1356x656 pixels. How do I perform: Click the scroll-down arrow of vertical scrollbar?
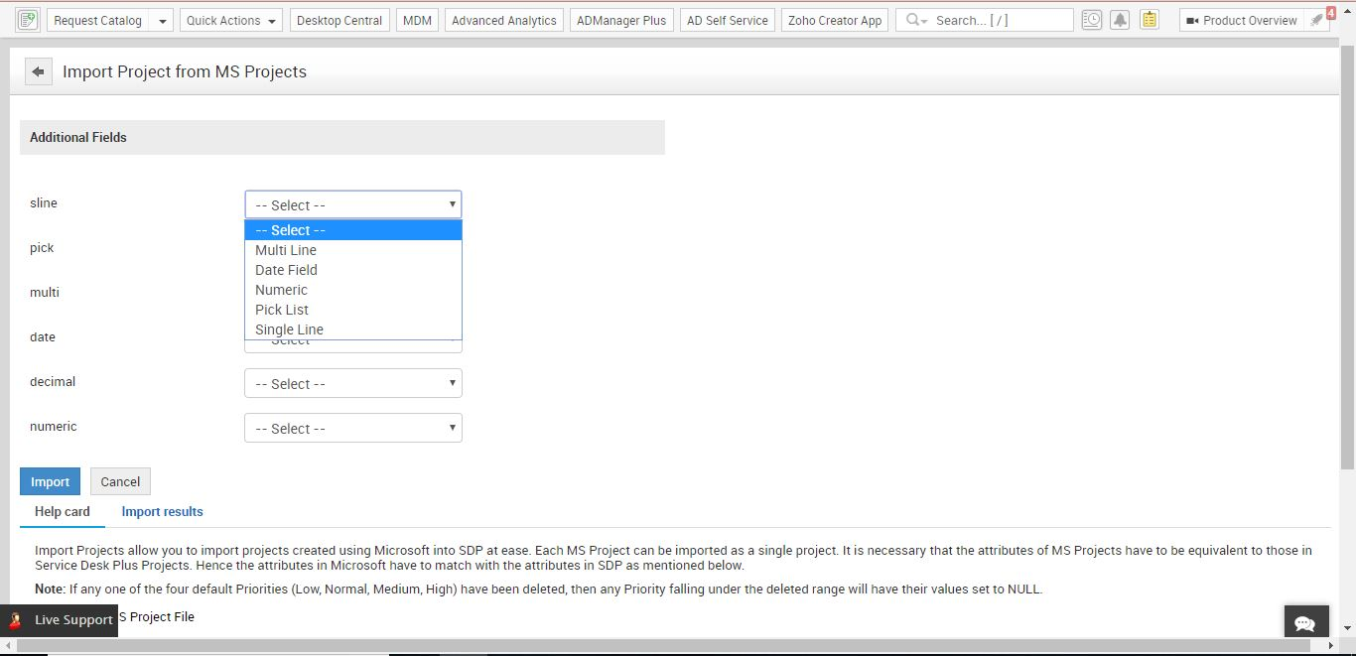1347,627
